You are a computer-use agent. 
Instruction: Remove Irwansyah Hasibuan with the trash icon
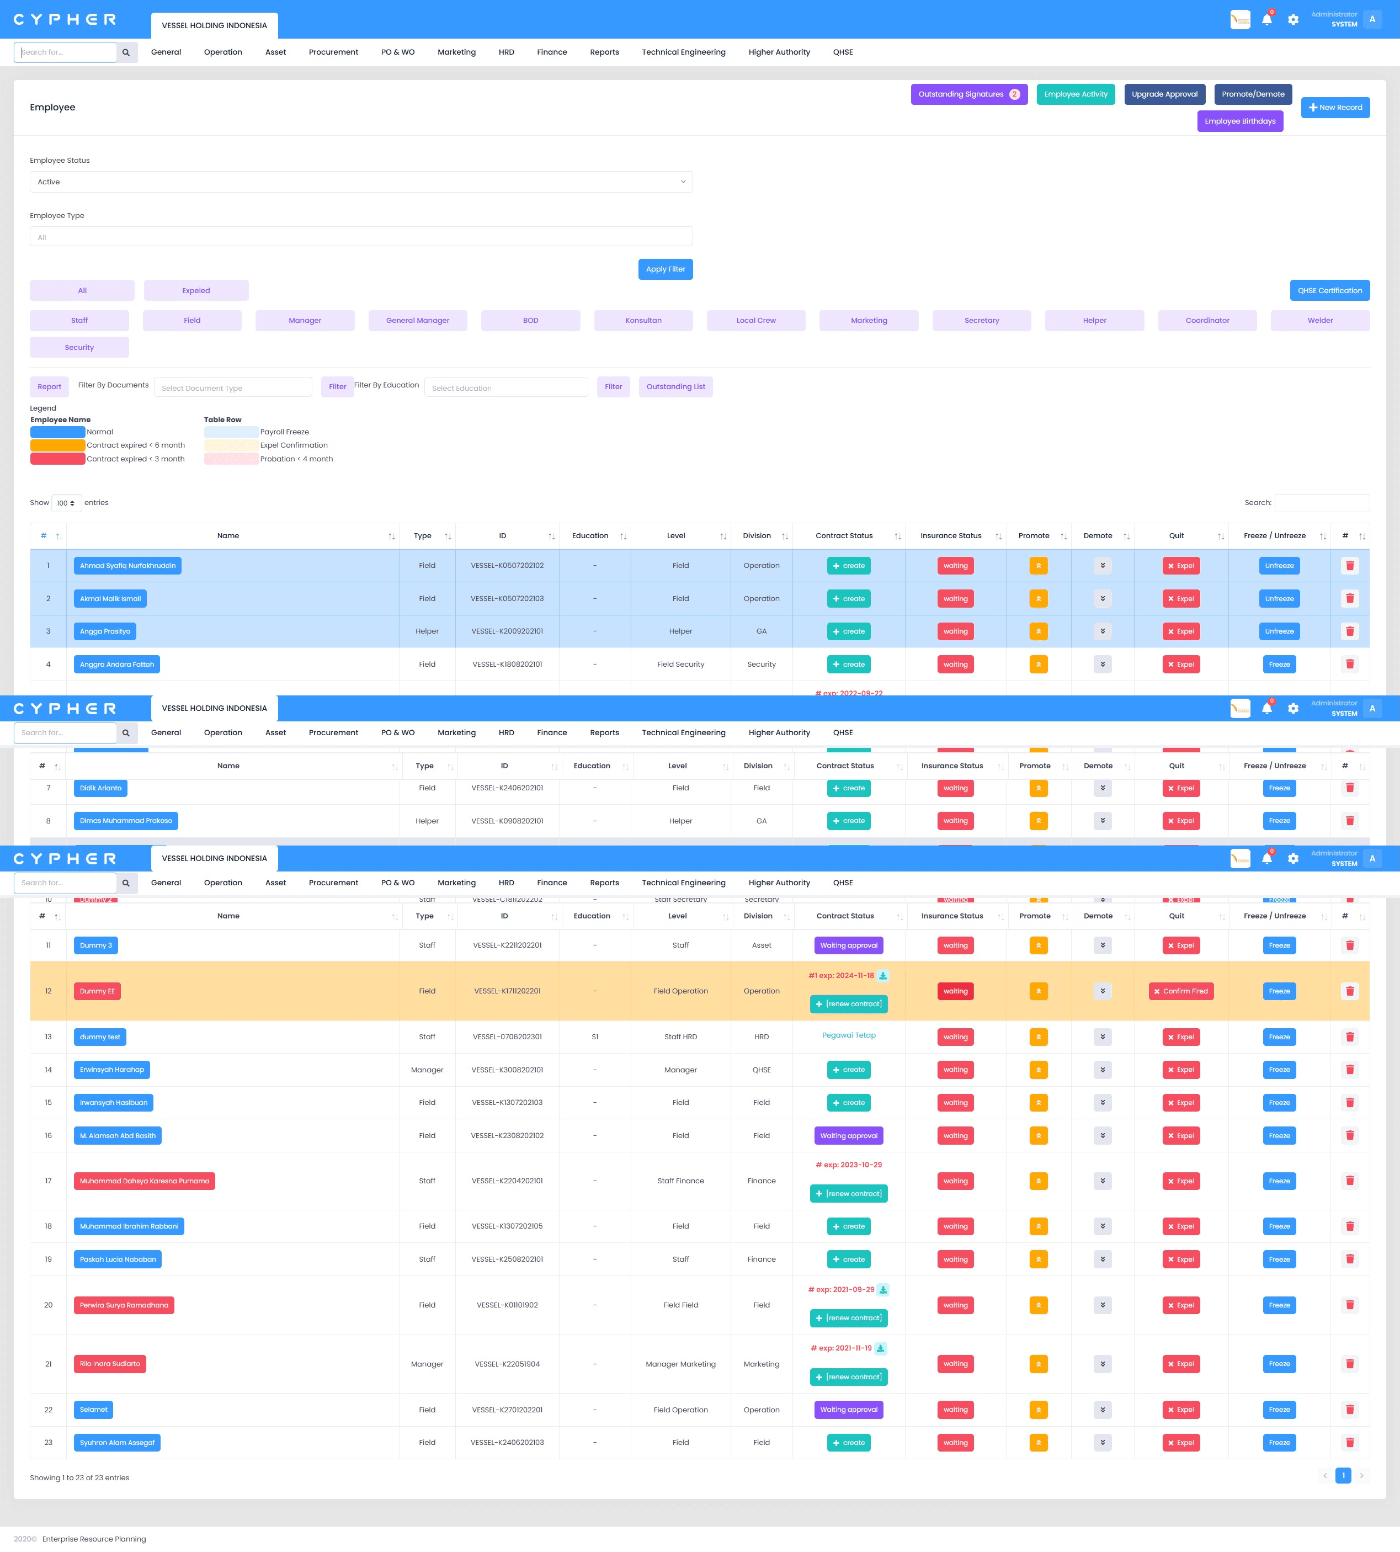click(x=1349, y=1103)
